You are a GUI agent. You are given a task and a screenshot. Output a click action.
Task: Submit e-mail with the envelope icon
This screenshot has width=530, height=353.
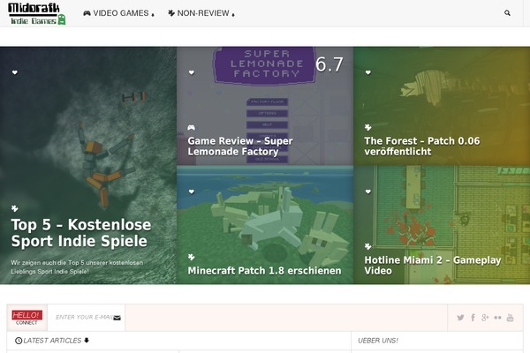point(117,318)
